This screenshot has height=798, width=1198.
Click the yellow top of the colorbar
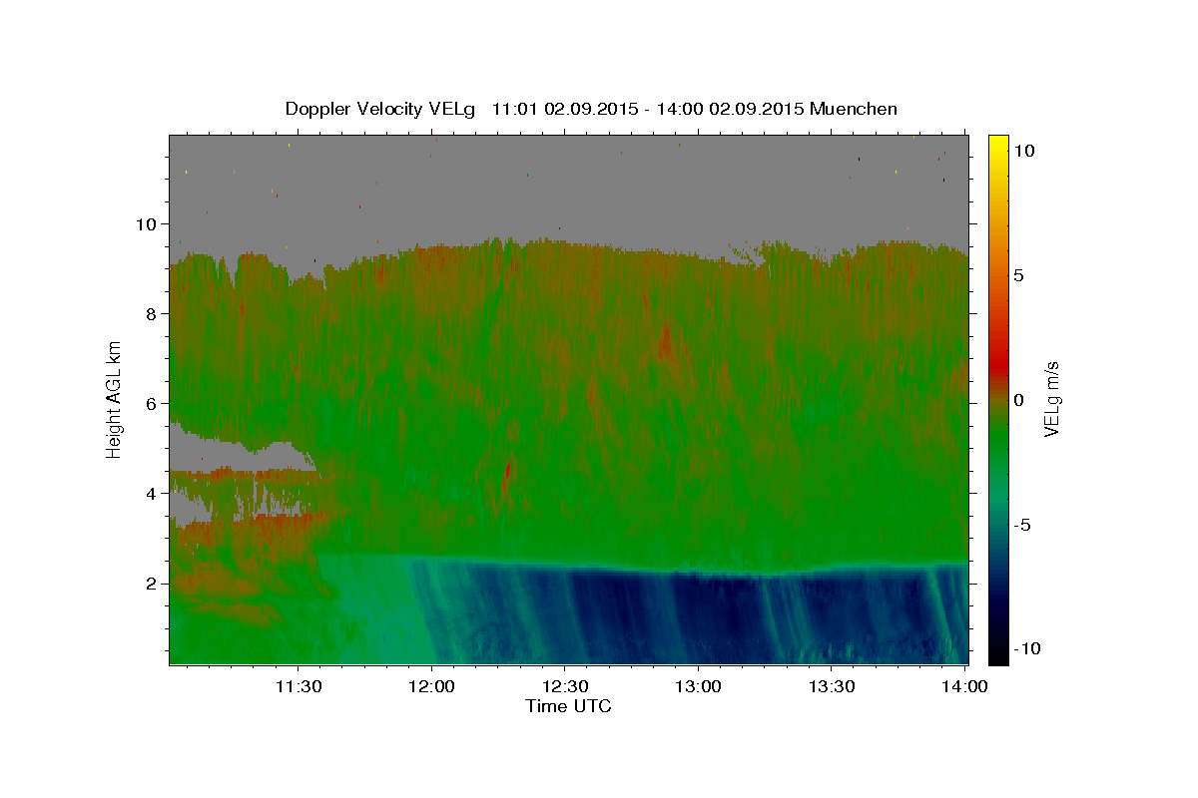coord(997,143)
